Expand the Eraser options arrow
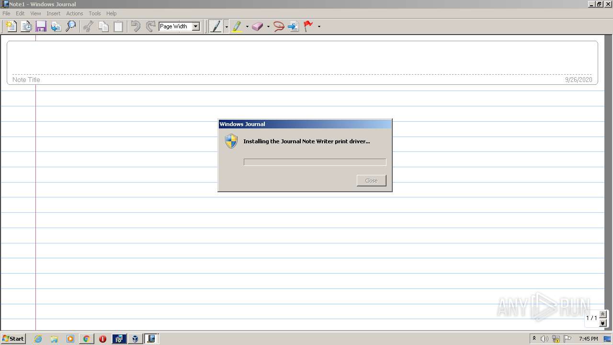Viewport: 613px width, 345px height. (x=268, y=27)
